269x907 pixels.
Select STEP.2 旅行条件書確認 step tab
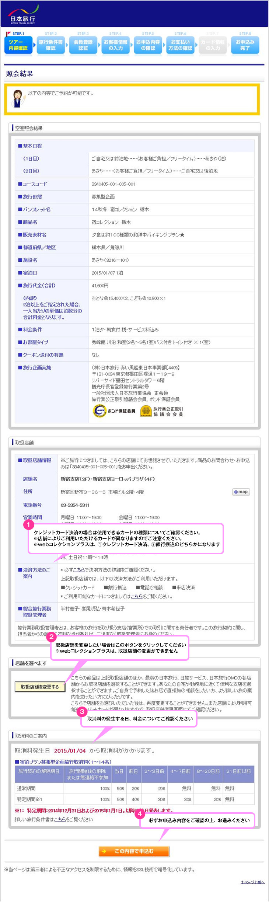pyautogui.click(x=51, y=45)
